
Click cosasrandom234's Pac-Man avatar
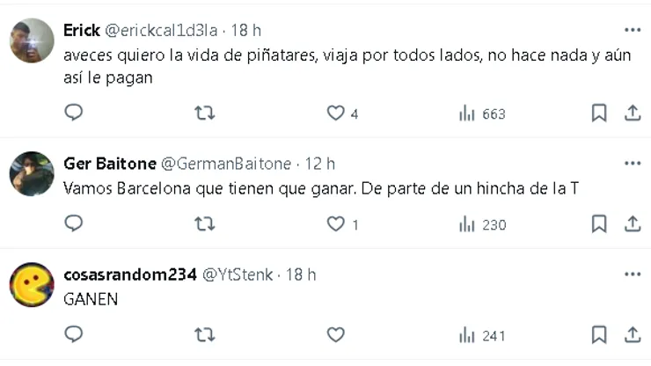coord(32,284)
